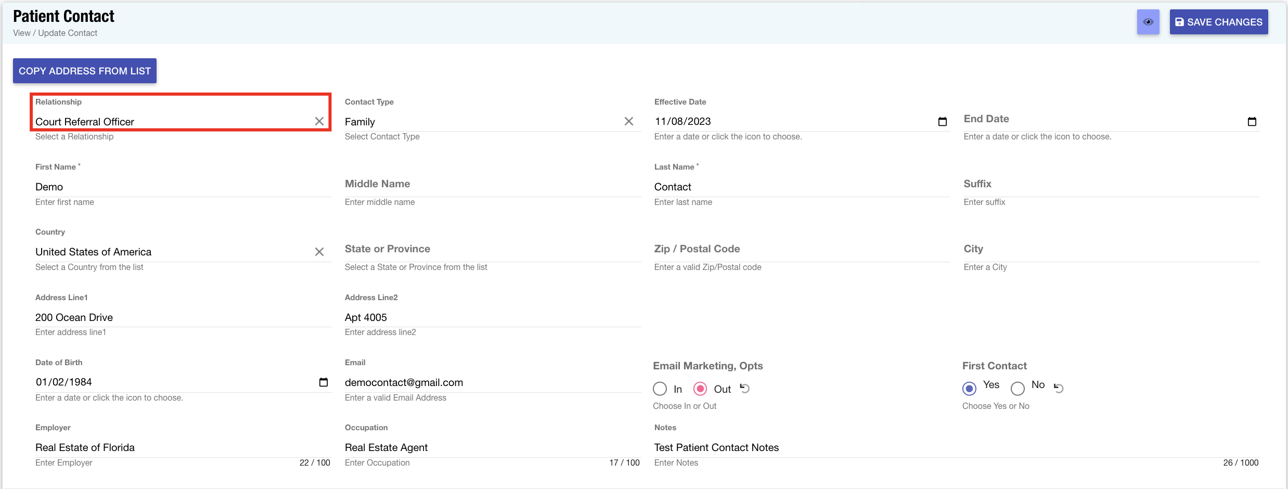Screen dimensions: 1288x489
Task: Select the Email Marketing 'In' radio
Action: (660, 389)
